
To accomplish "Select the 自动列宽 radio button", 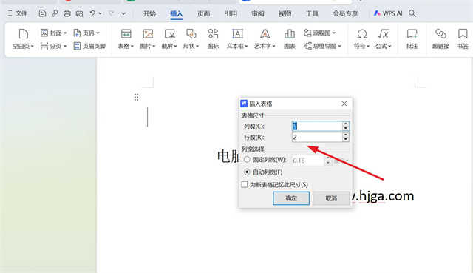I will point(247,172).
